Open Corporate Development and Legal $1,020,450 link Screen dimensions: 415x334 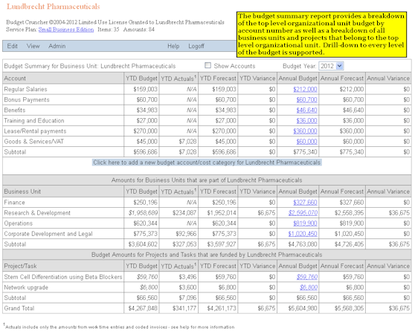point(303,234)
